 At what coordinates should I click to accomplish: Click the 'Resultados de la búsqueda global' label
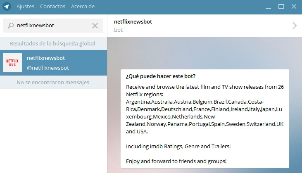point(52,43)
